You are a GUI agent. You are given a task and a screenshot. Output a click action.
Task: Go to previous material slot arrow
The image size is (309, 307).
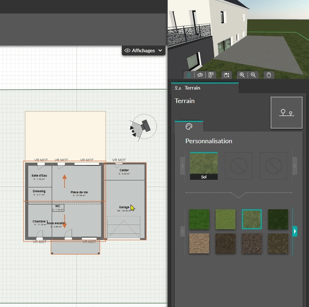pyautogui.click(x=182, y=166)
